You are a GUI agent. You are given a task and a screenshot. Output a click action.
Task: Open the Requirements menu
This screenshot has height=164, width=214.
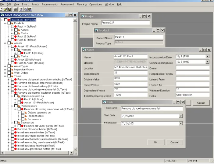[50, 4]
